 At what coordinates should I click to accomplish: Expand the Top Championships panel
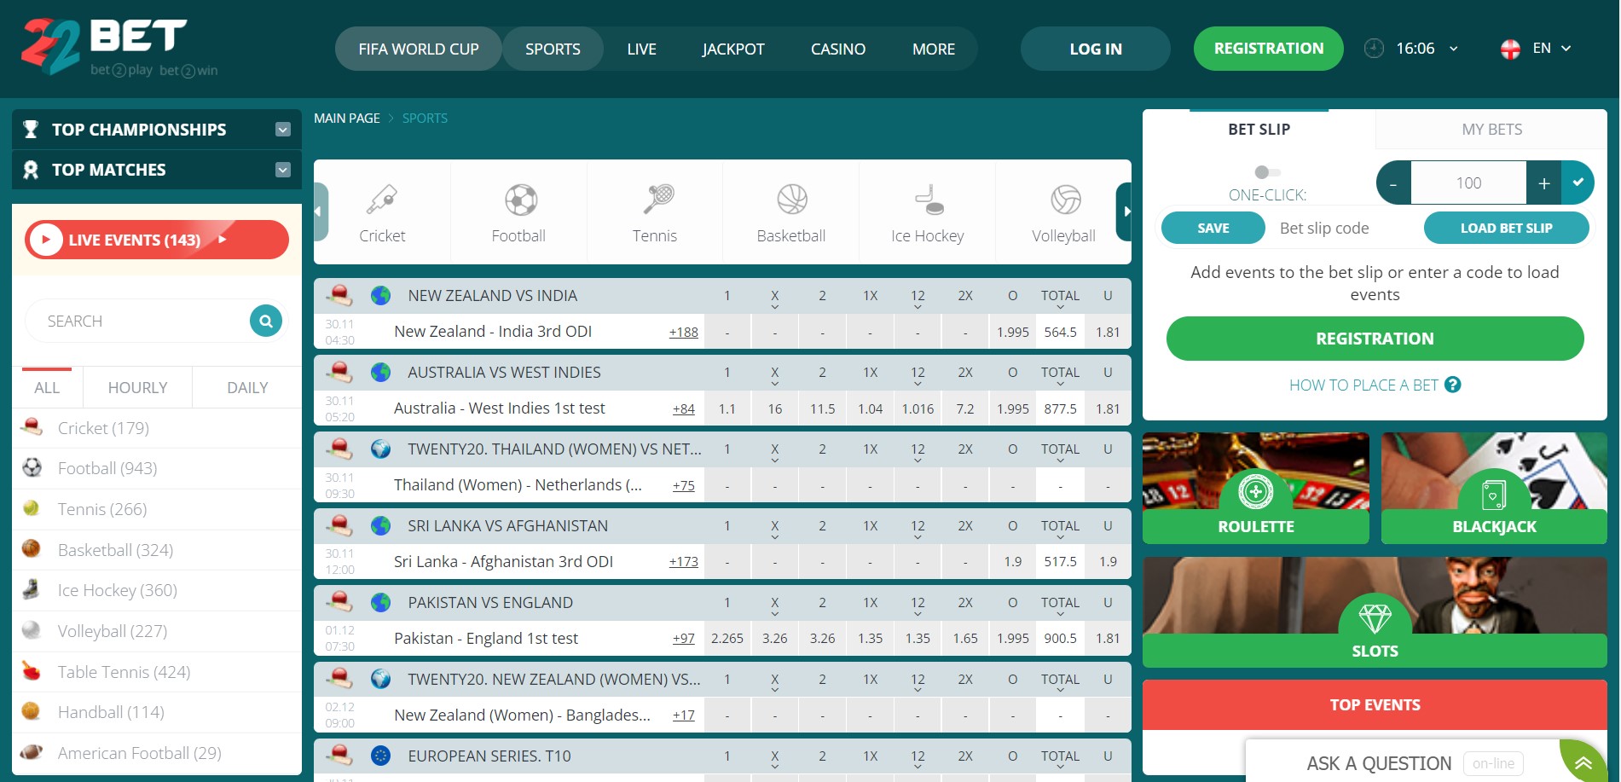click(x=283, y=130)
